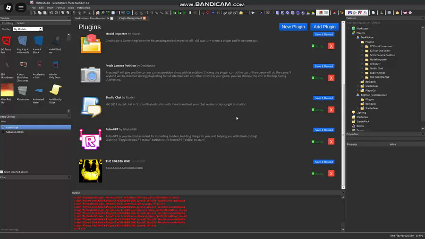Click the Model Importer folder icon in the toolbar
This screenshot has width=425, height=239.
tap(397, 13)
